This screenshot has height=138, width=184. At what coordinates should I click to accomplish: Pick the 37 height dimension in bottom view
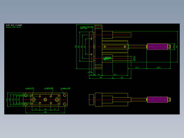(6, 99)
